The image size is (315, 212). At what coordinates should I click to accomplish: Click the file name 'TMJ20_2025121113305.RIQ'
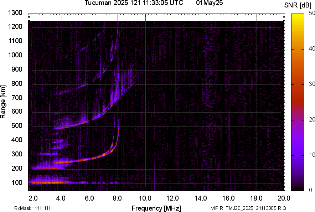click(x=256, y=208)
